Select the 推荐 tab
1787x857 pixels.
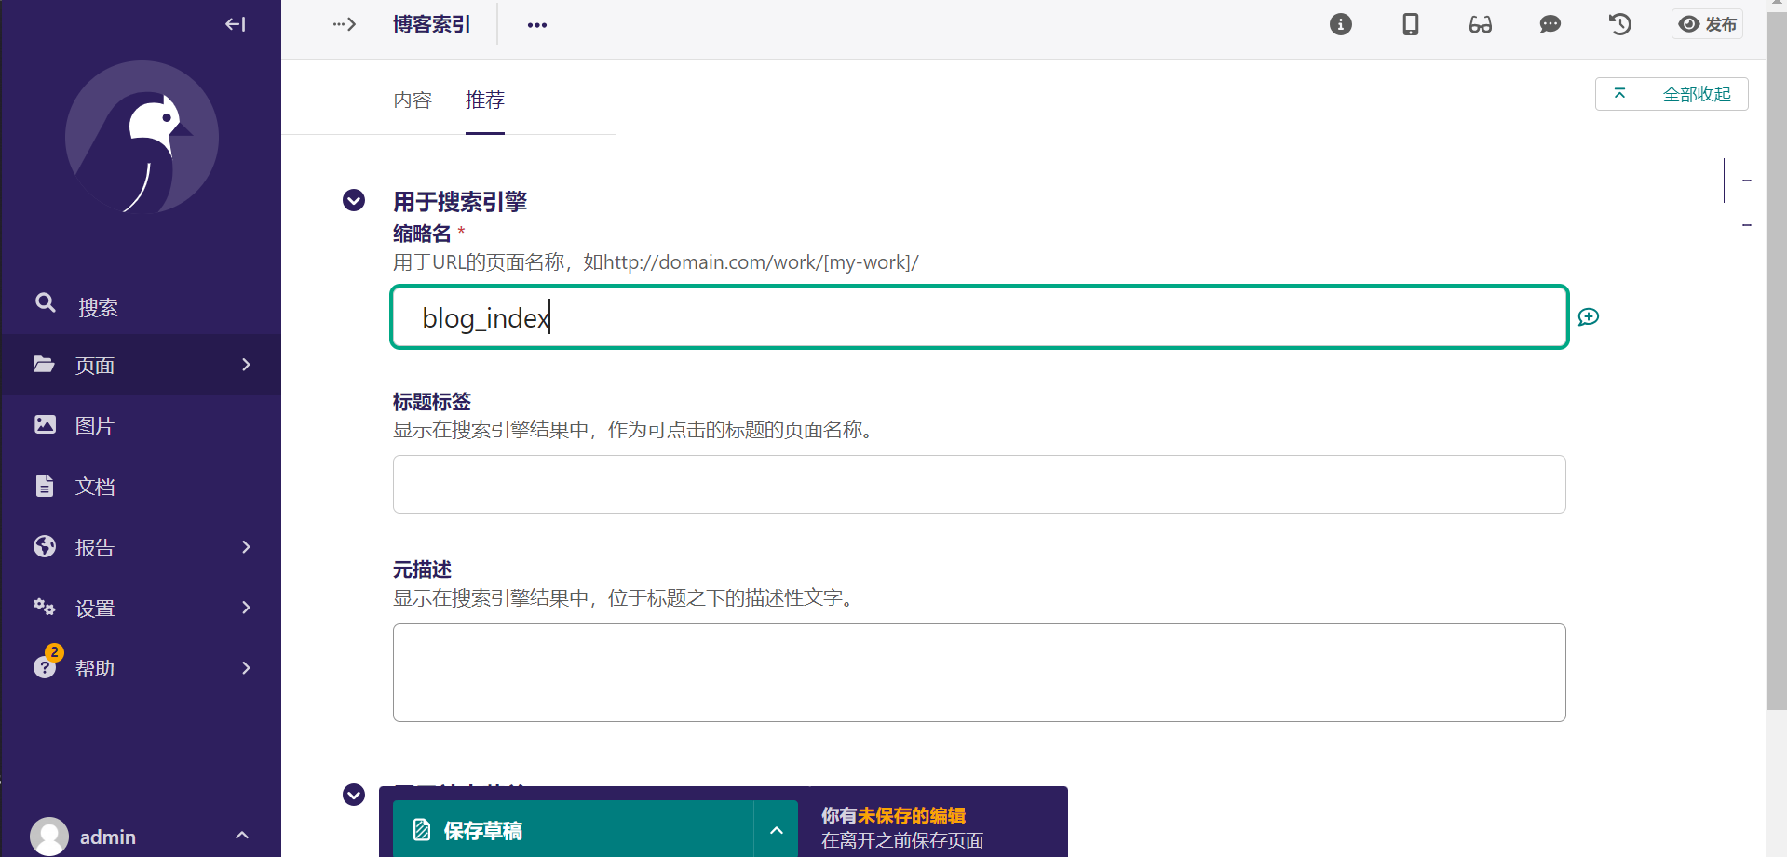click(x=485, y=100)
